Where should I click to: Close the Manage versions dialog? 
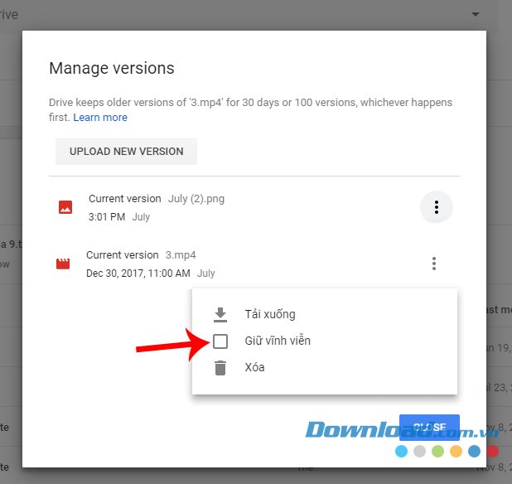429,427
